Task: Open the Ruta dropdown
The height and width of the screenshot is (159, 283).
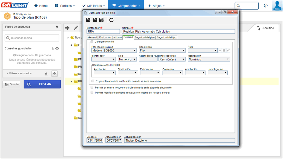Action: pyautogui.click(x=202, y=51)
